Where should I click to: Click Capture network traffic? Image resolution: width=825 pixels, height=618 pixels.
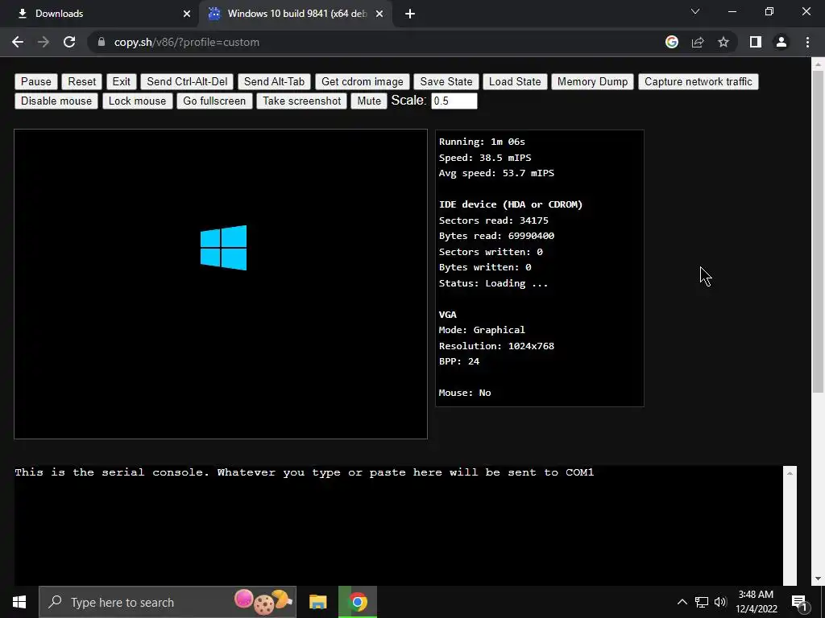(699, 81)
